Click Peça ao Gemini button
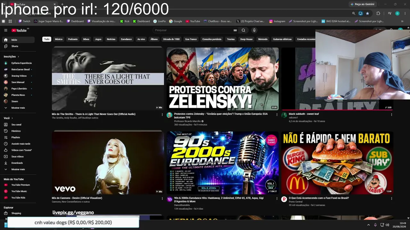Screen dimensions: 410x230 coord(362,4)
